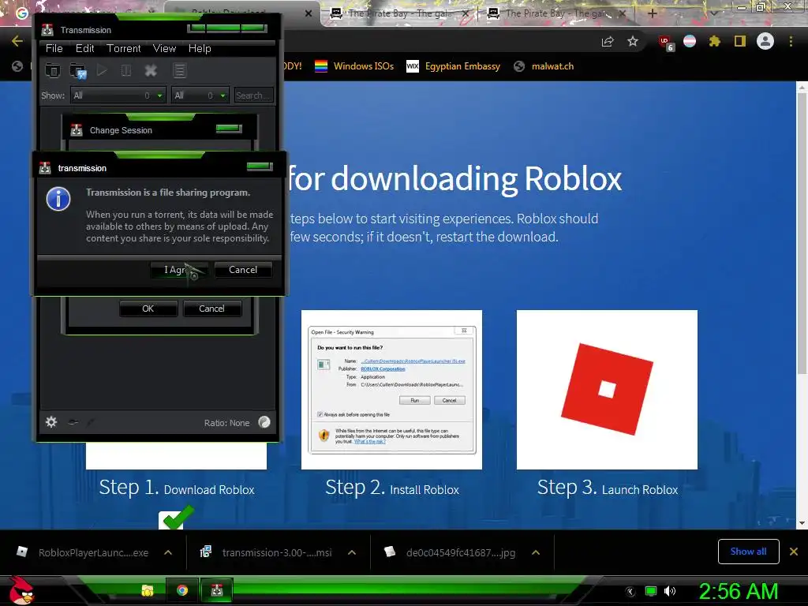Open the second All tracker filter dropdown
This screenshot has height=606, width=808.
[x=200, y=95]
